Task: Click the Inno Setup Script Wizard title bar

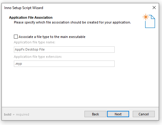Action: pos(76,8)
